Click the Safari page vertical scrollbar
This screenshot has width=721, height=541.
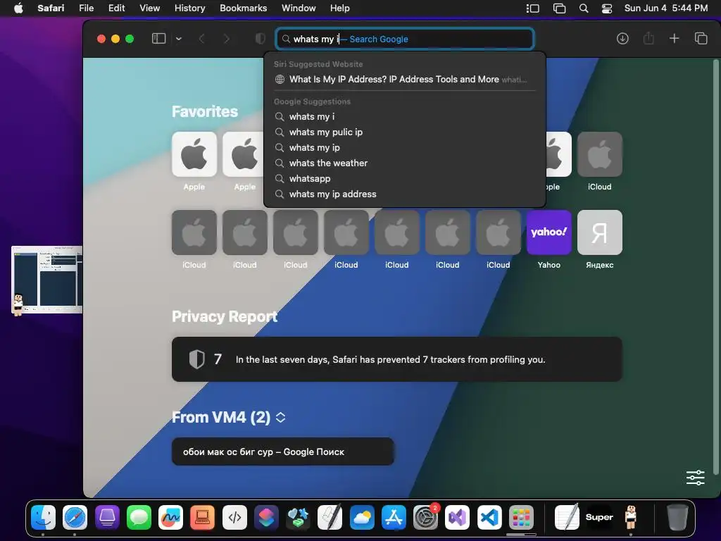[715, 267]
